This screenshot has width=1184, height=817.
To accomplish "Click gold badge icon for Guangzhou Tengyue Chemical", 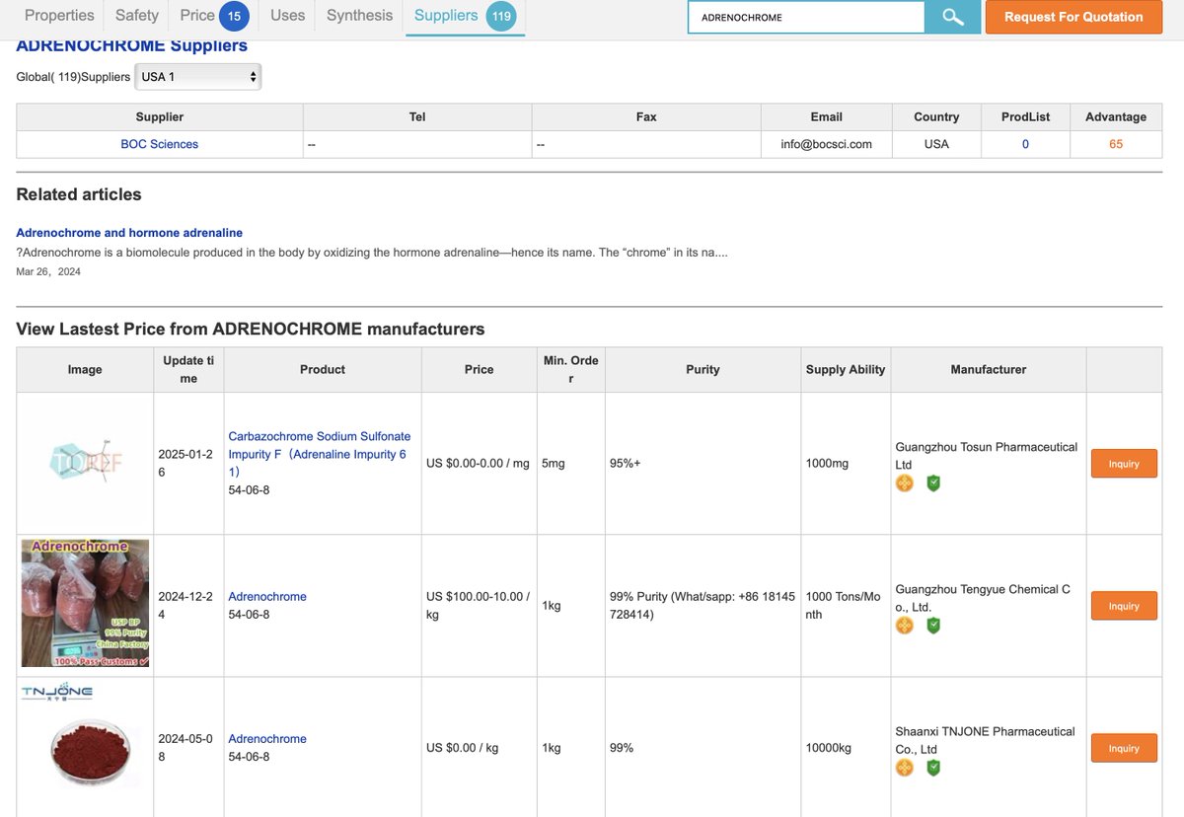I will (905, 626).
